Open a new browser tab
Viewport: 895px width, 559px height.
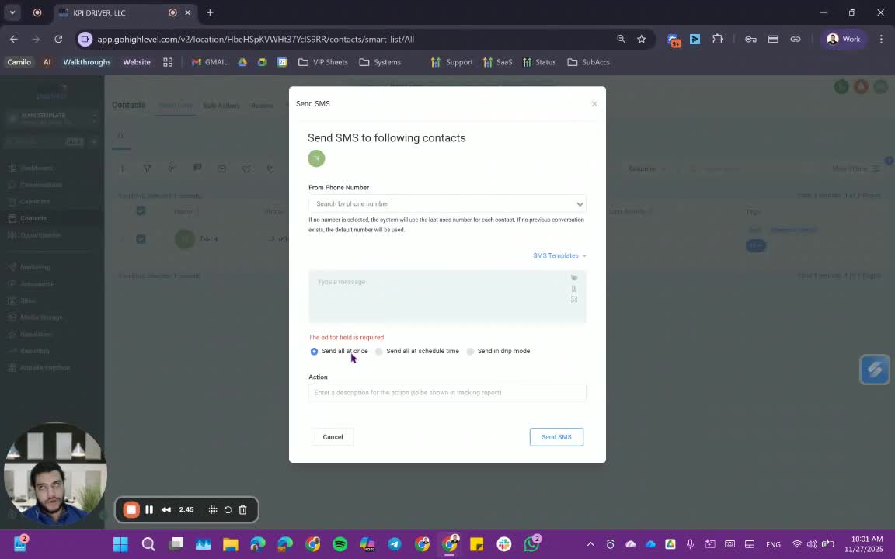(210, 12)
